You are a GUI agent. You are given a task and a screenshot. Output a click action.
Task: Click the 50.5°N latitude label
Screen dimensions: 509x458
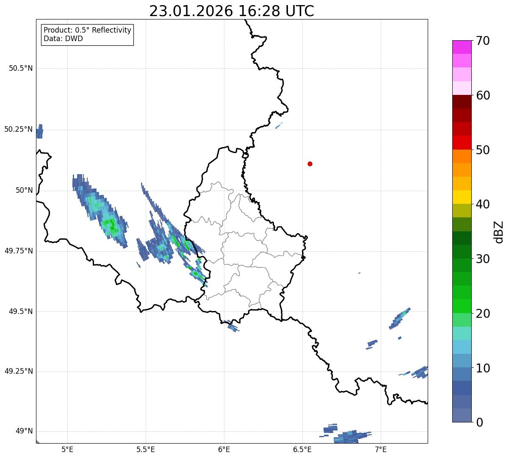pyautogui.click(x=21, y=68)
